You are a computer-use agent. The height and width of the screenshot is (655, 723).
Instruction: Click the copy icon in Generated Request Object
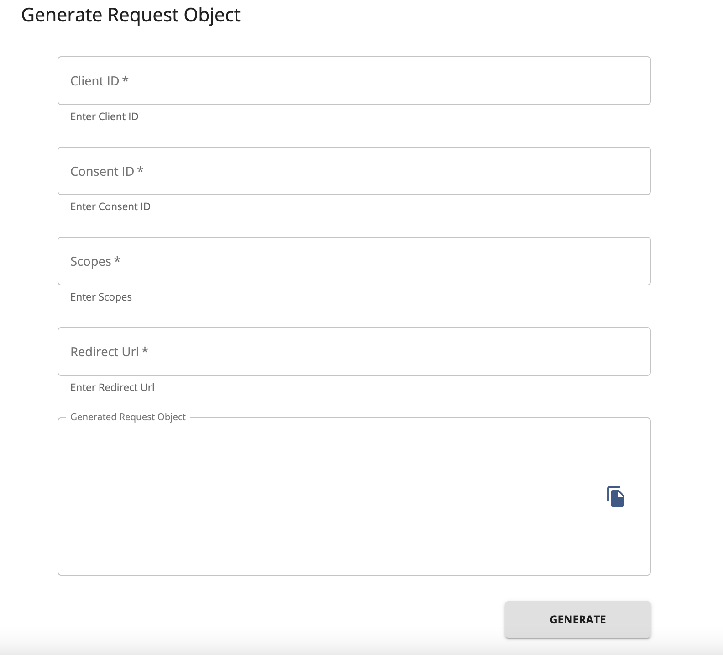tap(615, 497)
